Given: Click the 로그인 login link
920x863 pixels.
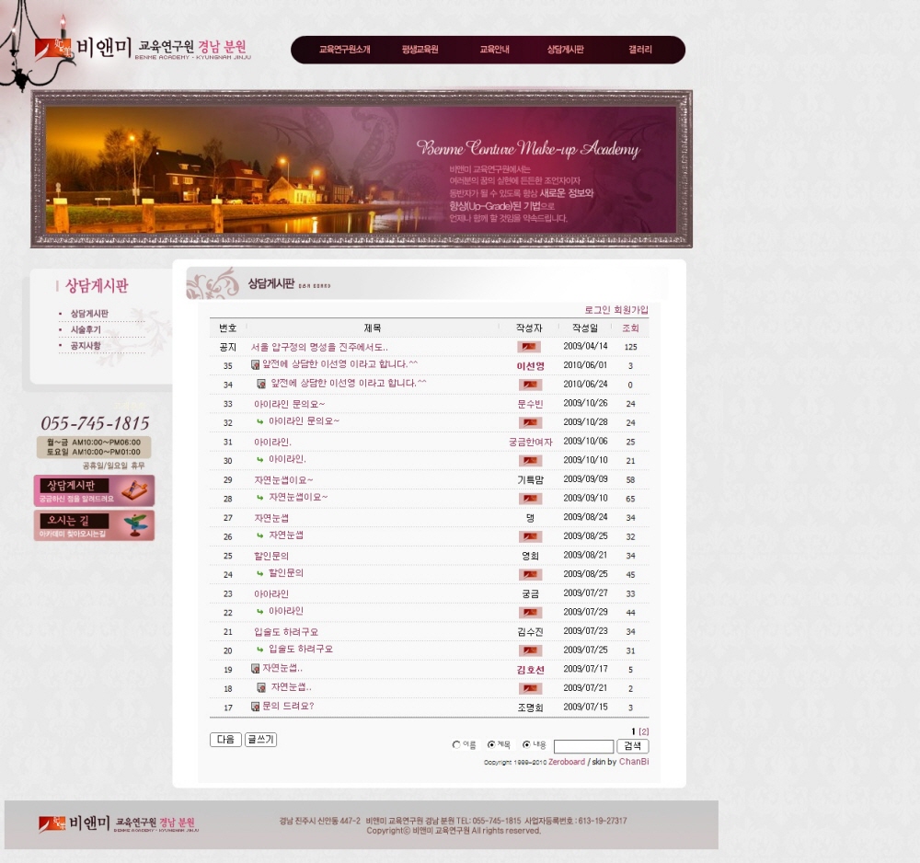Looking at the screenshot, I should 597,310.
